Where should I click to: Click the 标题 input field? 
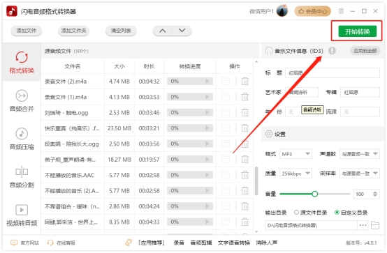(x=333, y=73)
